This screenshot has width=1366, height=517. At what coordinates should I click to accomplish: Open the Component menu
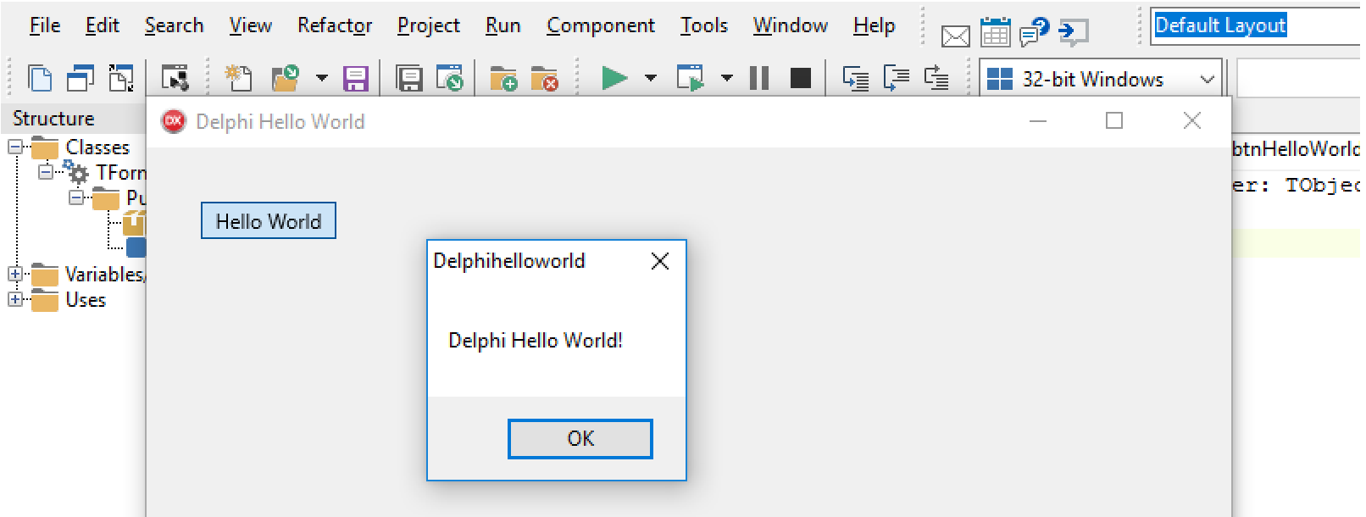click(x=600, y=26)
